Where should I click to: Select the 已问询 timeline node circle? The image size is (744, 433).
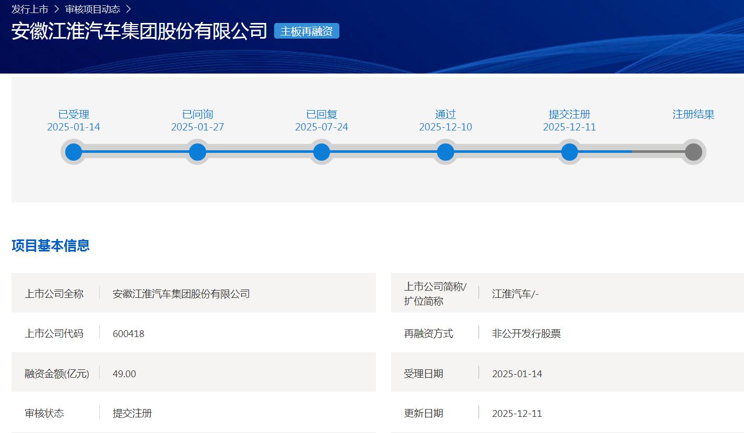coord(197,152)
